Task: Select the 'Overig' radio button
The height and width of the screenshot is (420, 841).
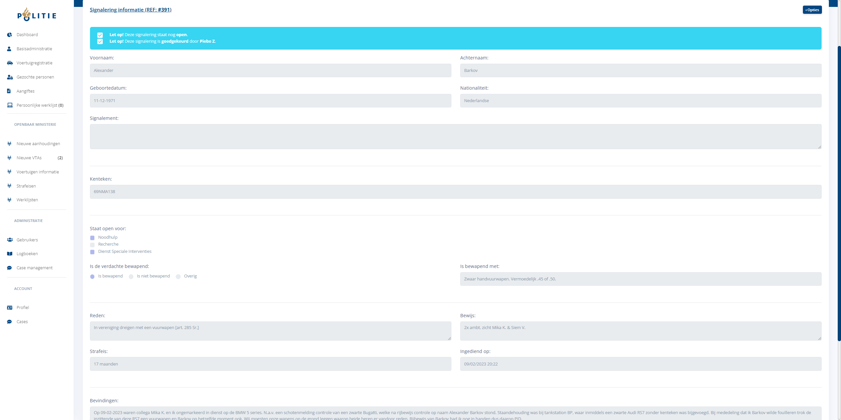Action: click(178, 276)
